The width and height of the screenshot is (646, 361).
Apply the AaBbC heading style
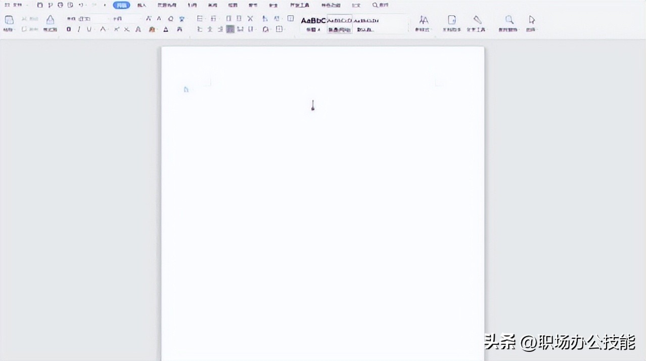pos(313,24)
